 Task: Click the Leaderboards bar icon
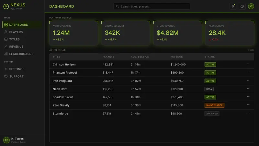click(6, 54)
